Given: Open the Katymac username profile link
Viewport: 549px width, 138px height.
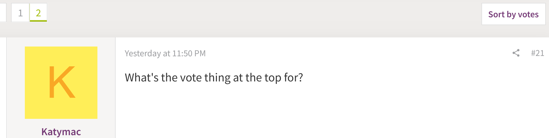Looking at the screenshot, I should tap(61, 132).
